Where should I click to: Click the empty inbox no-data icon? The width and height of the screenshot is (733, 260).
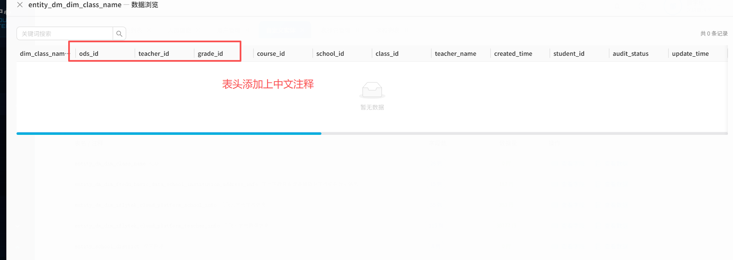pyautogui.click(x=372, y=90)
